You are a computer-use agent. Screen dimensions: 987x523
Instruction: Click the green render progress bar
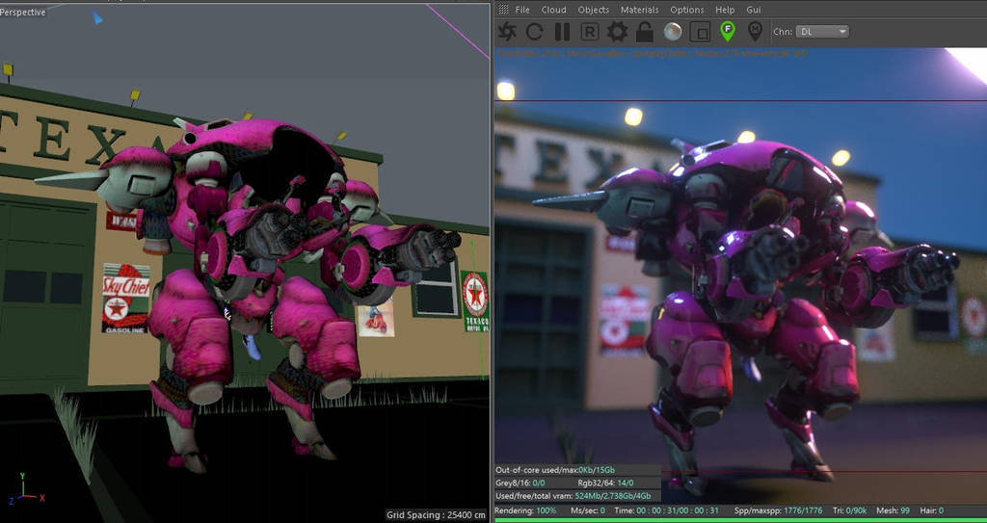[x=741, y=520]
